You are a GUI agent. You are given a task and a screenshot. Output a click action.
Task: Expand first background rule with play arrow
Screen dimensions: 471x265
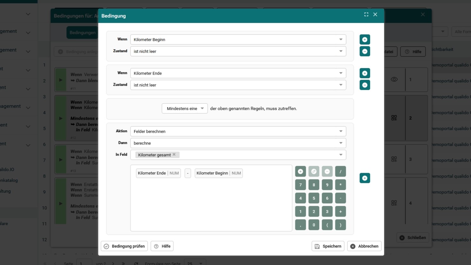pyautogui.click(x=61, y=80)
